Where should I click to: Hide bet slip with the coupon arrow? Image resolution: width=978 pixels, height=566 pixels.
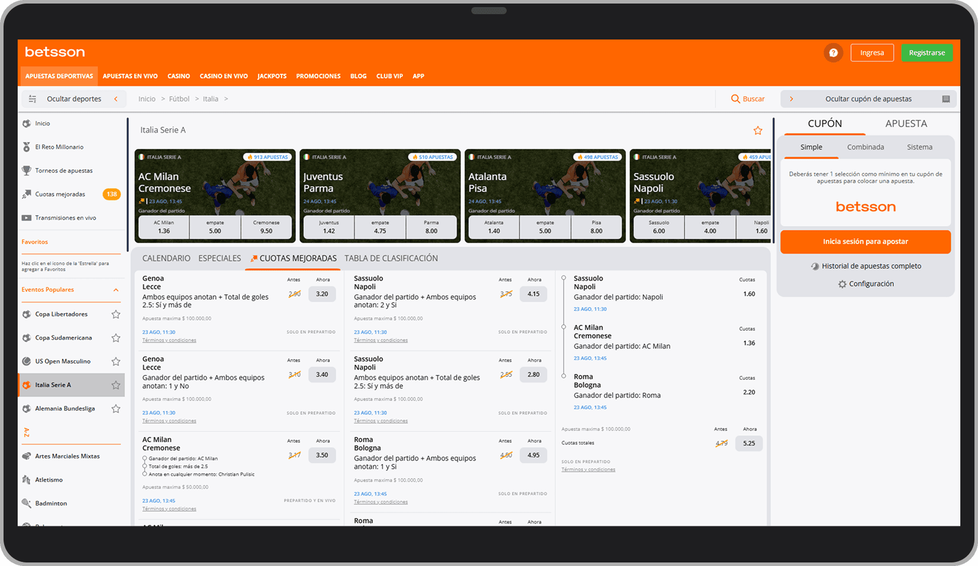coord(791,99)
